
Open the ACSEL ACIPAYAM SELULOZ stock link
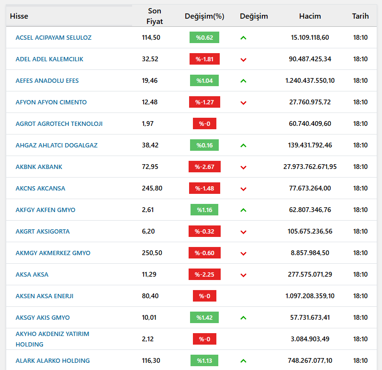tap(54, 37)
